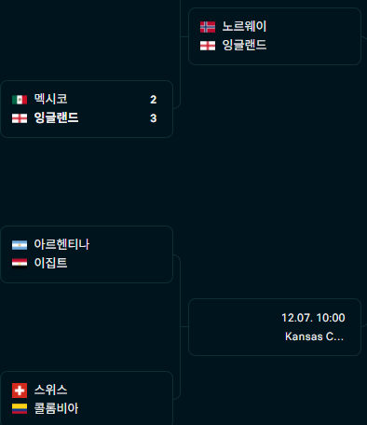Open the 노르웨이 team link

(x=244, y=26)
